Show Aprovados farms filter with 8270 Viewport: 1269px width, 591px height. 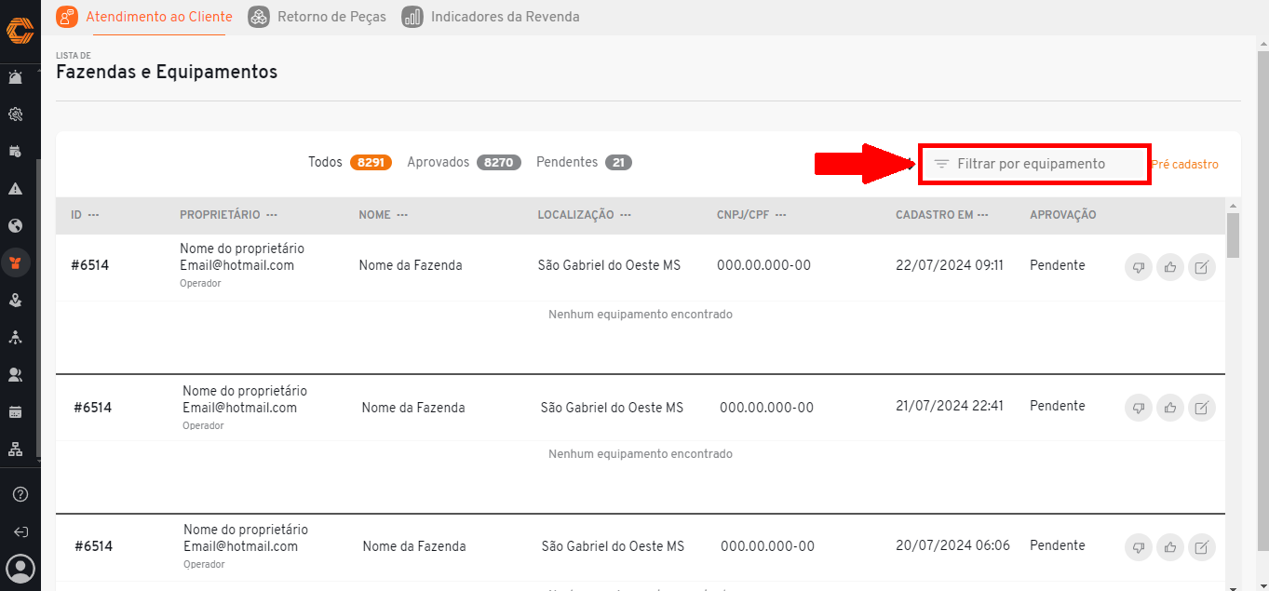[x=464, y=162]
